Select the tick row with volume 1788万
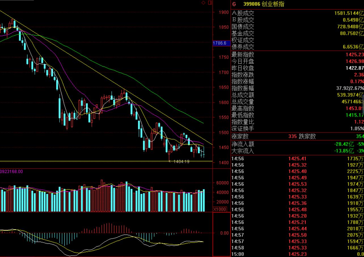Screen dimensions: 364x257 coord(298,222)
